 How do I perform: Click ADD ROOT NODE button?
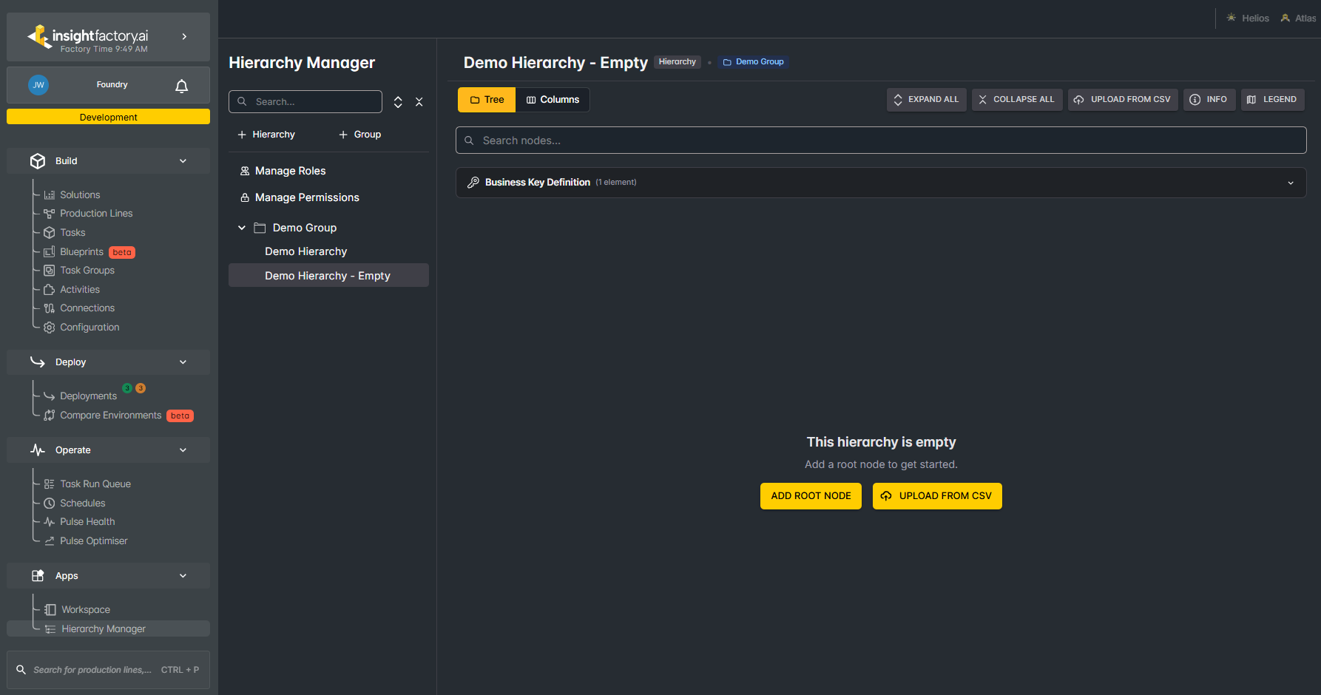tap(811, 496)
